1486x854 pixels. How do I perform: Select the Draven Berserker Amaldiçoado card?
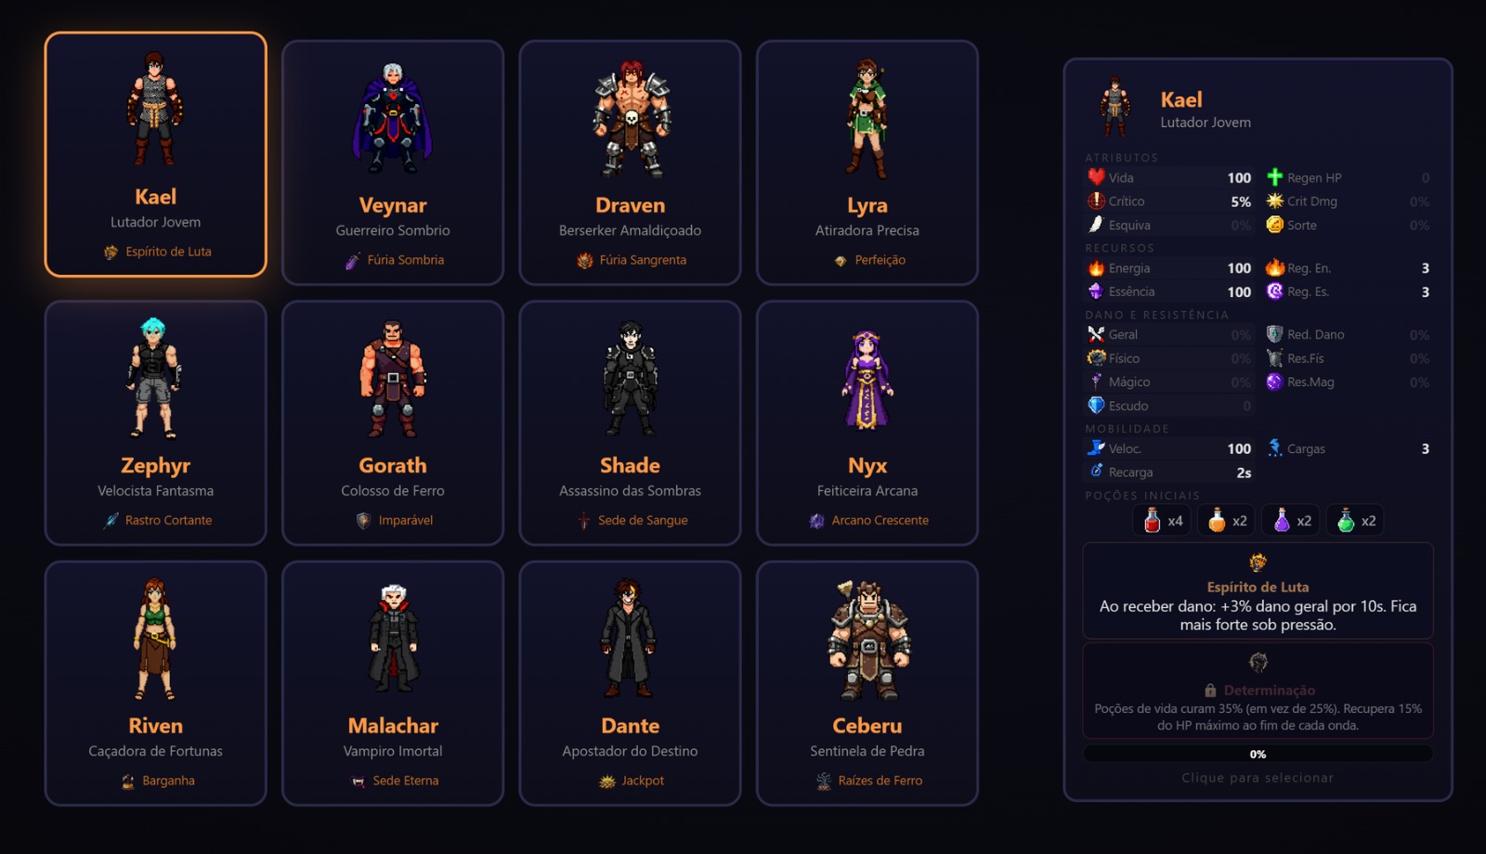coord(630,162)
